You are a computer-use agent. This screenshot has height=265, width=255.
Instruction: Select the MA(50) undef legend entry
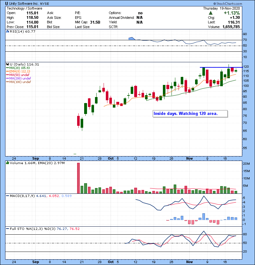(18, 75)
